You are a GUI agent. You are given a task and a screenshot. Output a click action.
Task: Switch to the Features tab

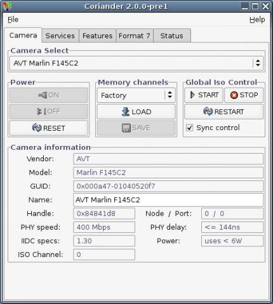click(x=97, y=36)
